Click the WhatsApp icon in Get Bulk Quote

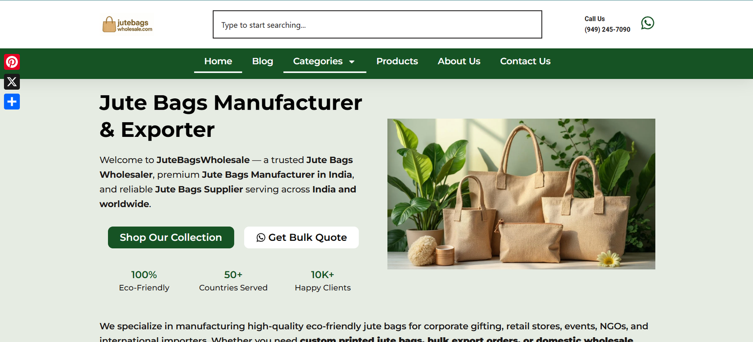261,238
